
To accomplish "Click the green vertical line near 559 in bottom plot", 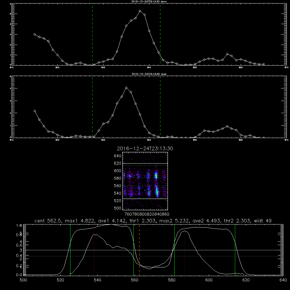I will pyautogui.click(x=133, y=250).
